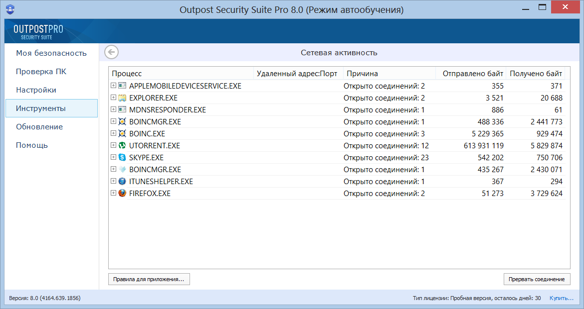Image resolution: width=584 pixels, height=309 pixels.
Task: Sort by the Отправлено байт column header
Action: click(473, 74)
